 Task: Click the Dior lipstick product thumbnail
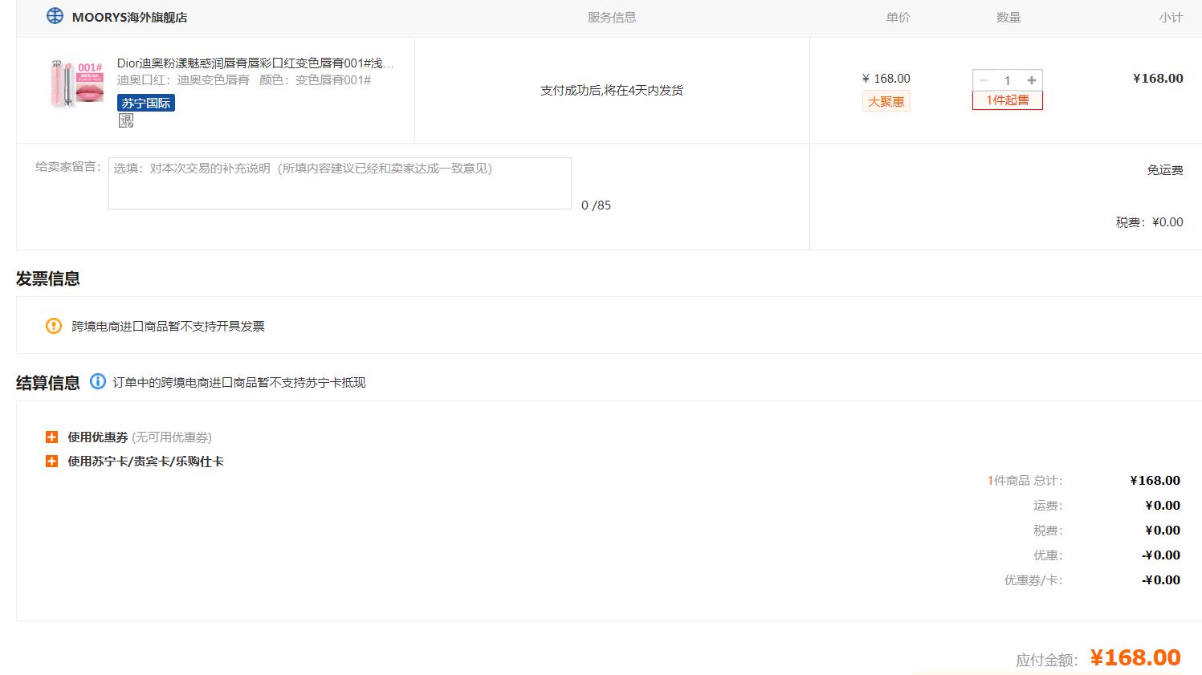coord(77,83)
